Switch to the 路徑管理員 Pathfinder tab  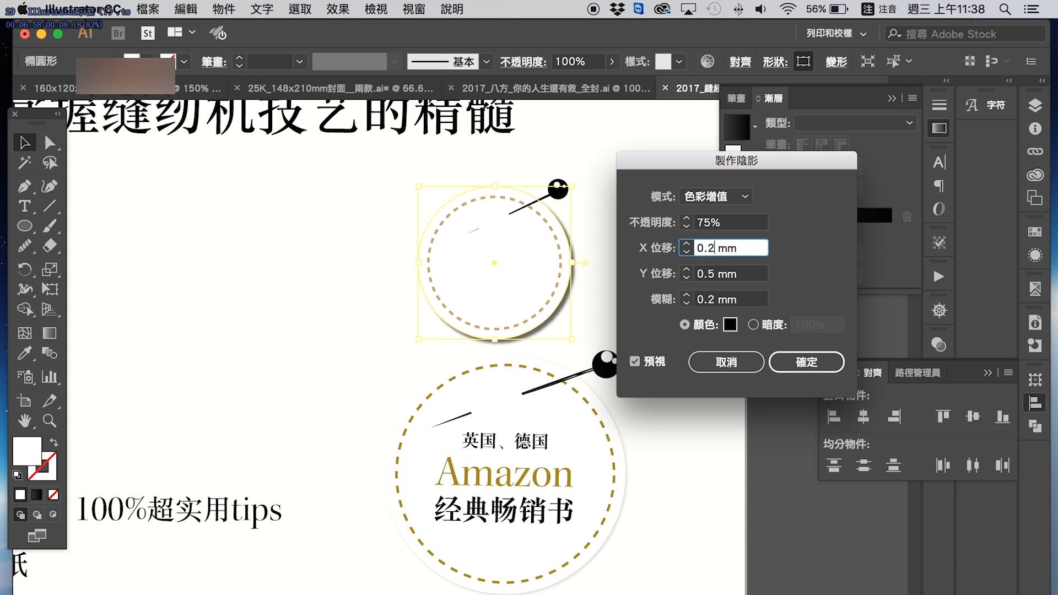917,373
